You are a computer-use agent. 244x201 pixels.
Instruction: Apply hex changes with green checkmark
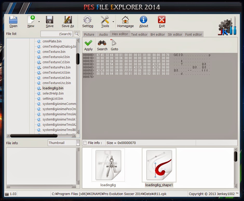coord(88,43)
